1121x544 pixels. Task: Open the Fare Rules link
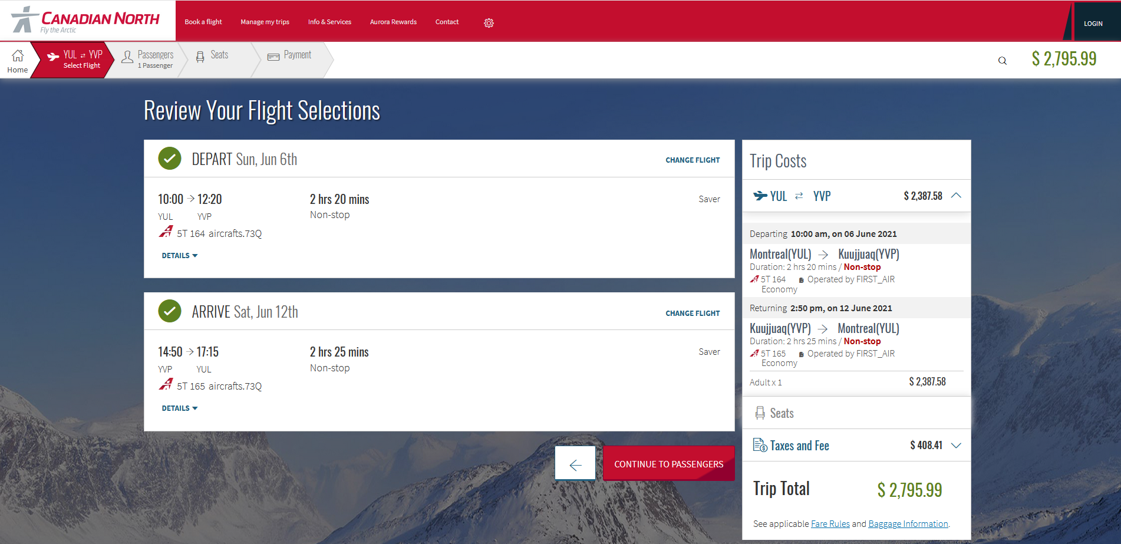[830, 523]
